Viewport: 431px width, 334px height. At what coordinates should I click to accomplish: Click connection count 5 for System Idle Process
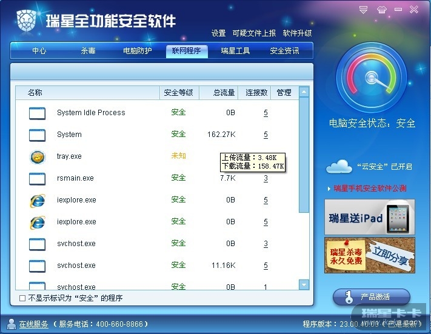click(266, 113)
